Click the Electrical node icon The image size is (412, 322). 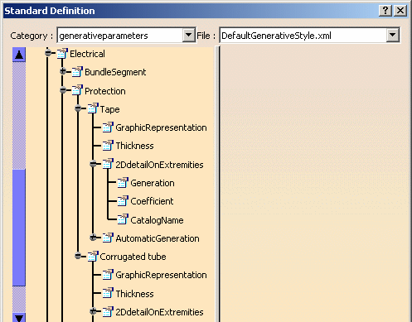(x=62, y=54)
